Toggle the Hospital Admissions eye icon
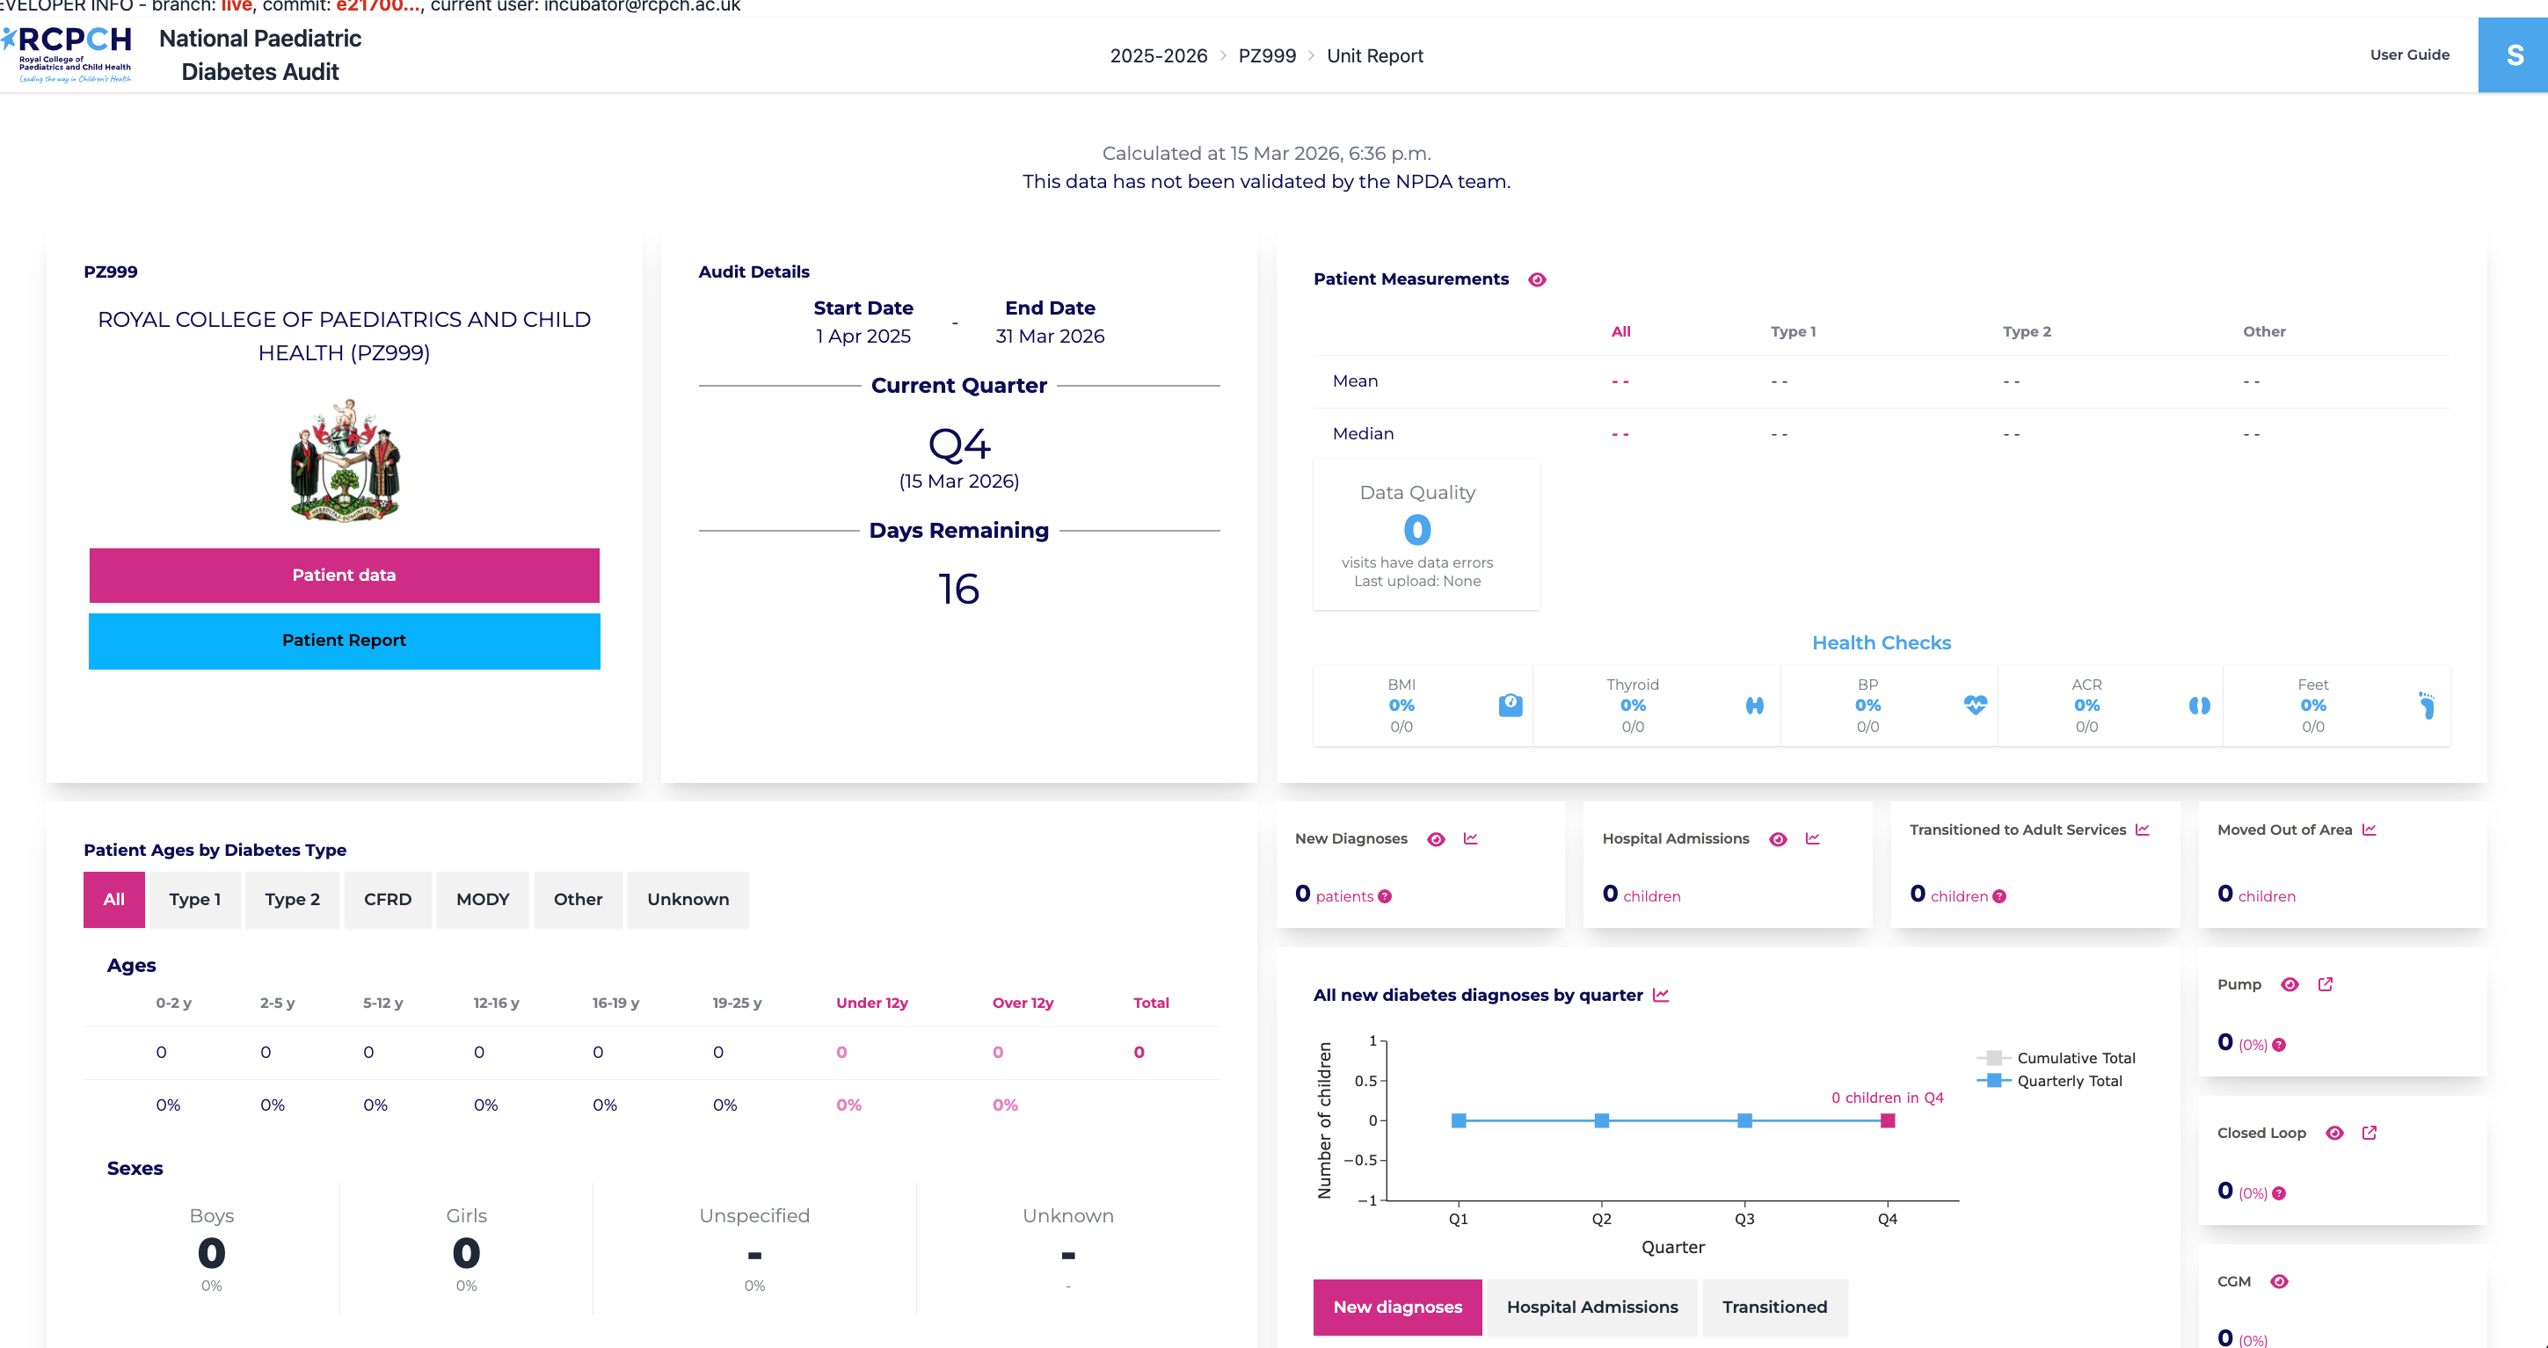Screen dimensions: 2548x1348 pyautogui.click(x=1778, y=839)
